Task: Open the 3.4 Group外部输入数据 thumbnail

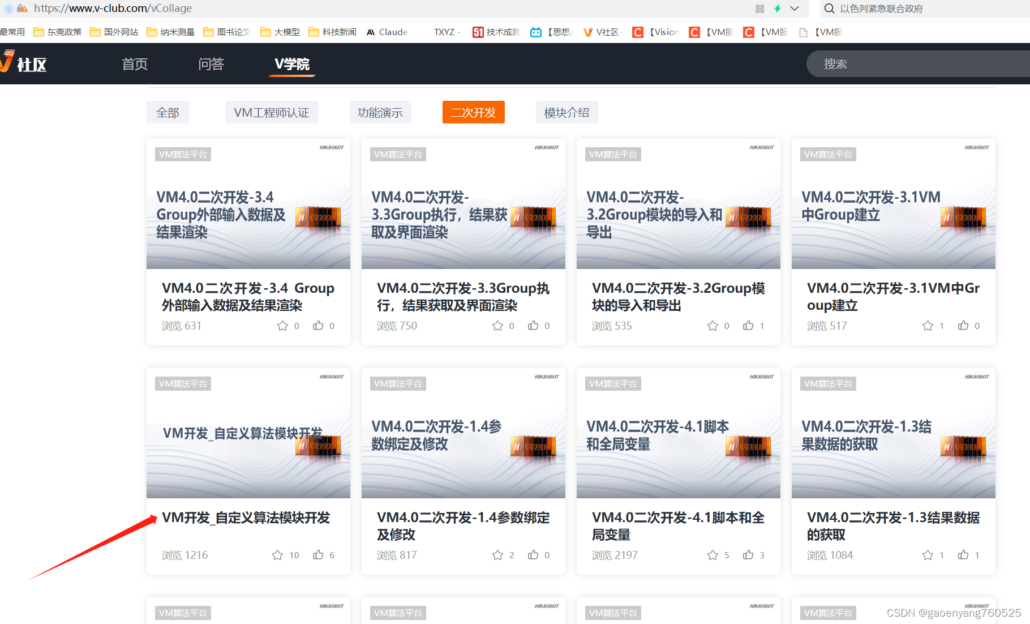Action: 248,204
